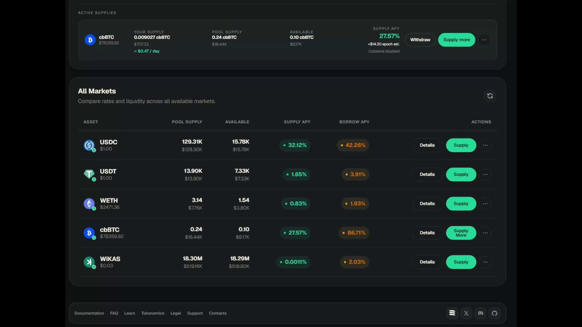Supply to the USDT market
The height and width of the screenshot is (327, 582).
461,174
